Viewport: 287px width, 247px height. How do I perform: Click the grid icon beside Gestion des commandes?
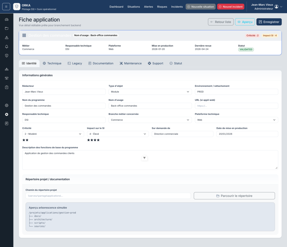coord(24,35)
